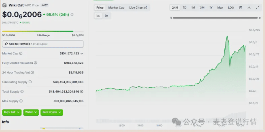
Task: Click the price chart peak area
Action: [x=227, y=36]
